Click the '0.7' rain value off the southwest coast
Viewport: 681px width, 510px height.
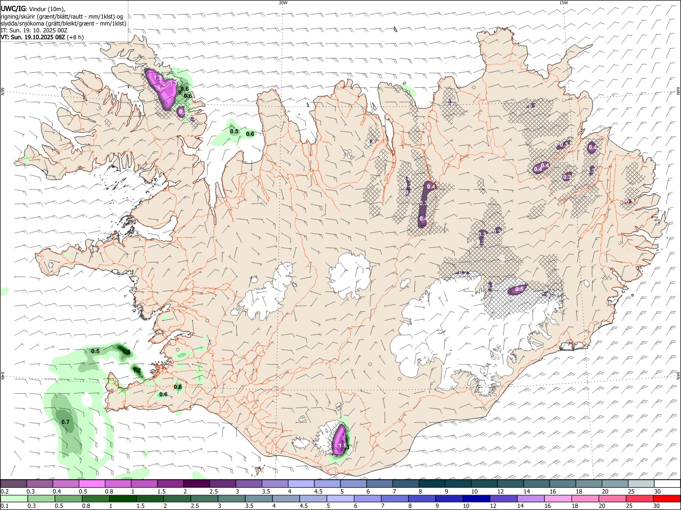[x=65, y=422]
